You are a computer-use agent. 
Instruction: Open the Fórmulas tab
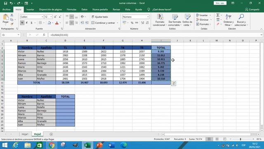(71, 10)
